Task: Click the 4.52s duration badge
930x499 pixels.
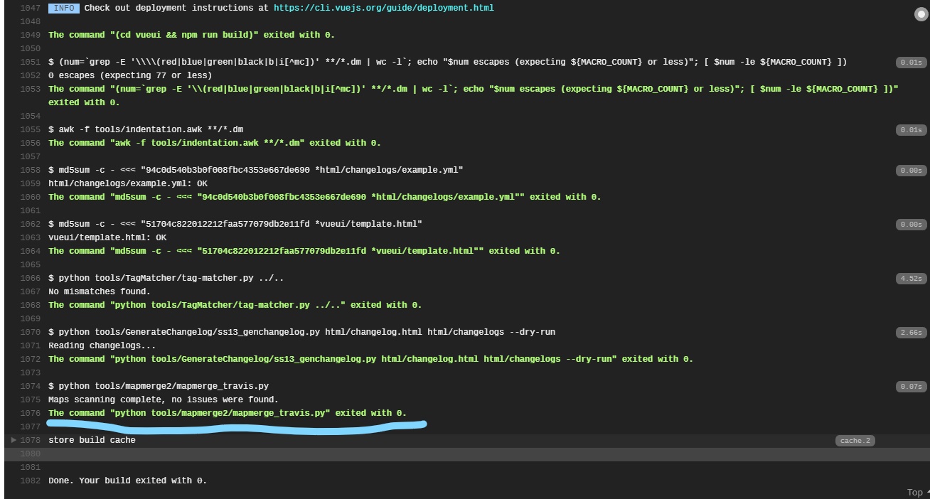Action: point(911,279)
